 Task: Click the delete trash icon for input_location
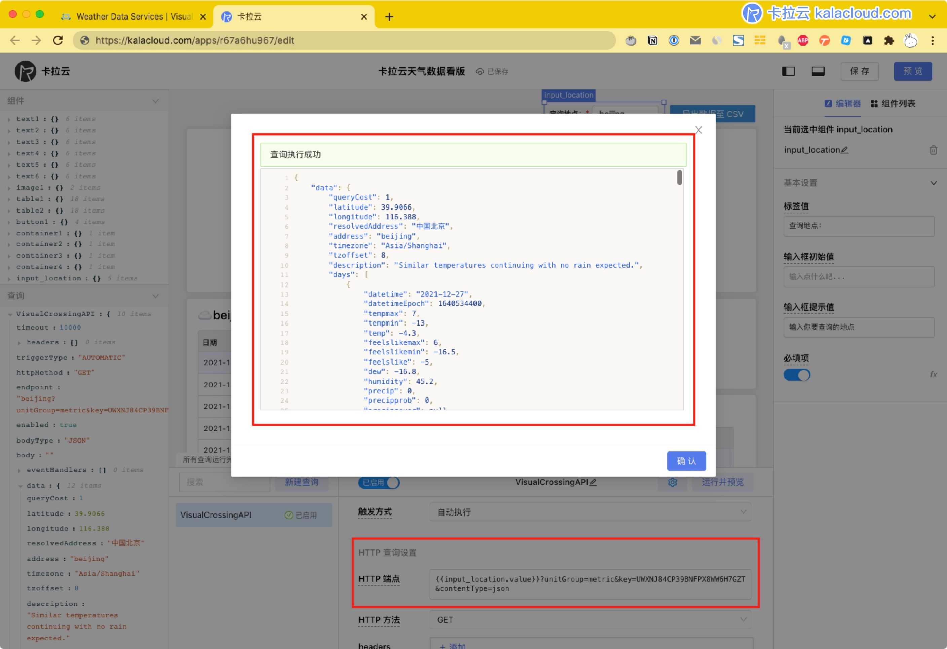pos(933,150)
